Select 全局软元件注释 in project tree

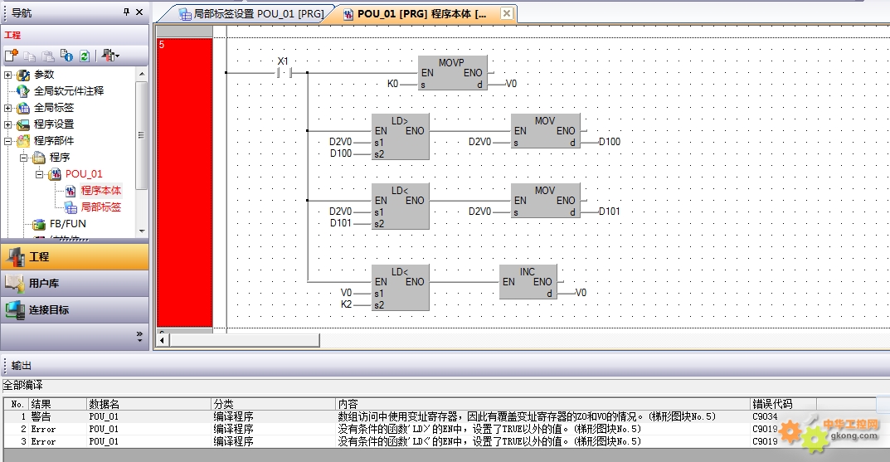tap(69, 90)
